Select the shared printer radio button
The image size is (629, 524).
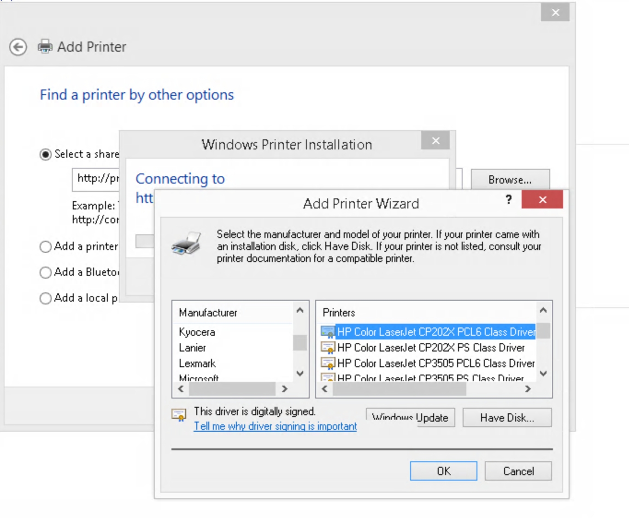tap(45, 155)
